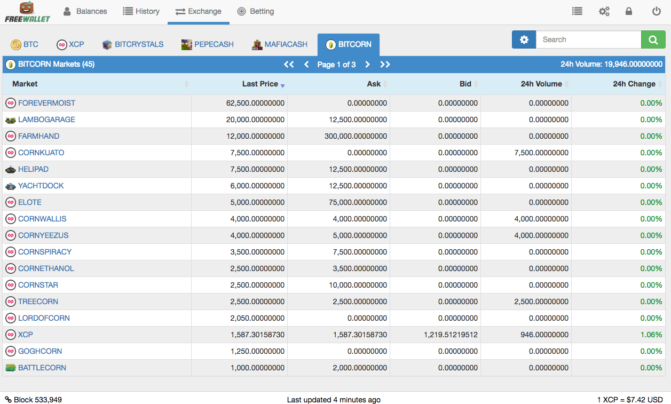671x404 pixels.
Task: Open the TREECORN market
Action: tap(38, 302)
